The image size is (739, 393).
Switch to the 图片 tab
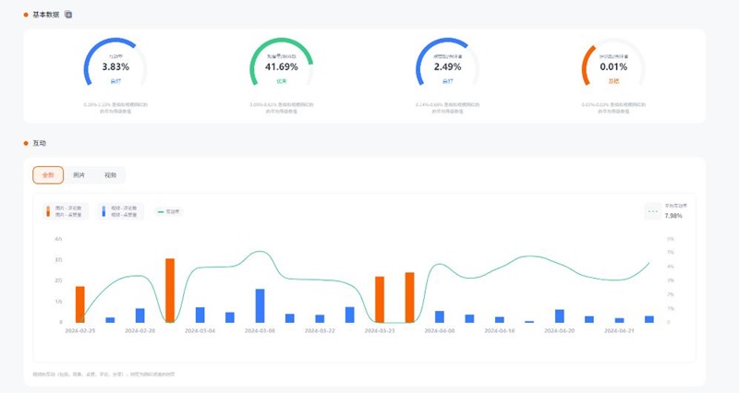click(79, 174)
